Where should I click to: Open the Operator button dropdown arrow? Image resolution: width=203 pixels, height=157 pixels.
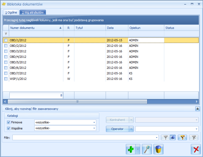pyautogui.click(x=131, y=129)
